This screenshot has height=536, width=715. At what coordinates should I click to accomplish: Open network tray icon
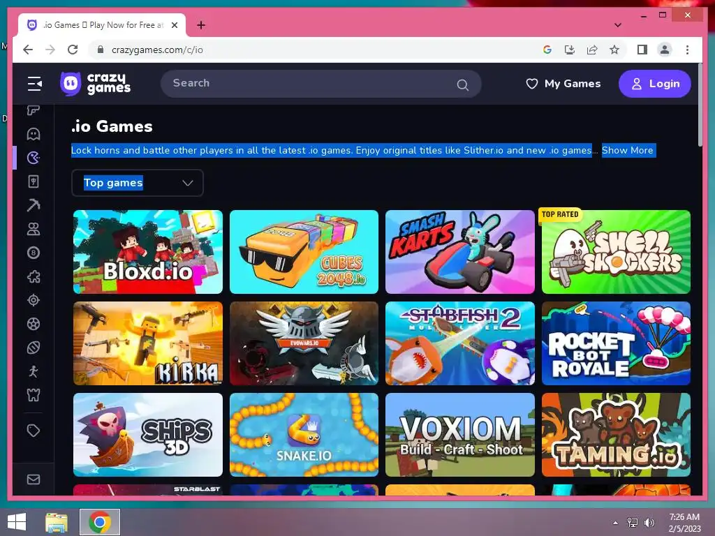click(x=633, y=523)
